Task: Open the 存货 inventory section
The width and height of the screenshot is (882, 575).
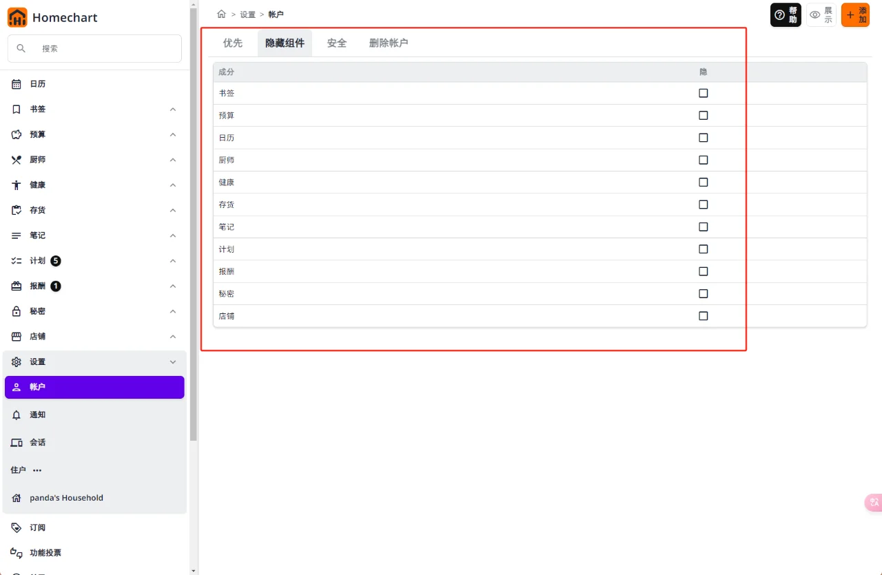Action: [x=37, y=209]
